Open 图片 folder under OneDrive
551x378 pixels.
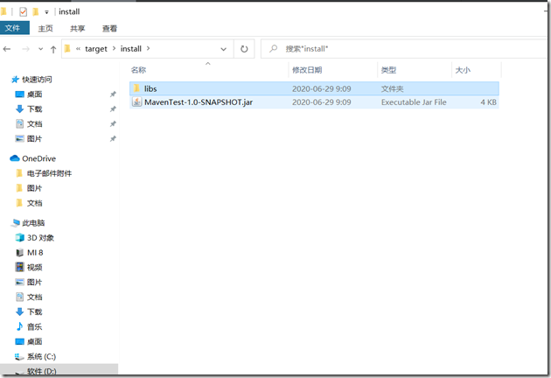(34, 188)
